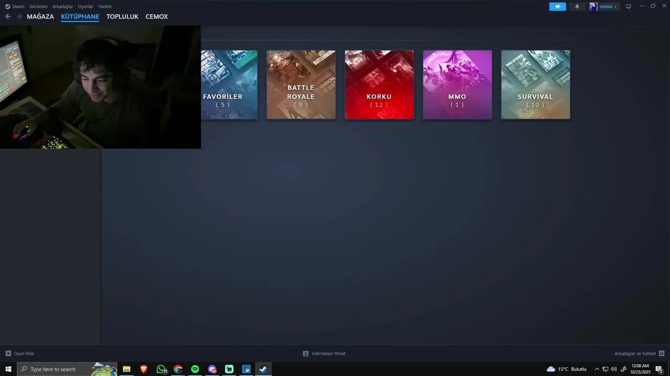Open the Steam announcements megaphone button
This screenshot has height=376, width=670.
click(557, 6)
